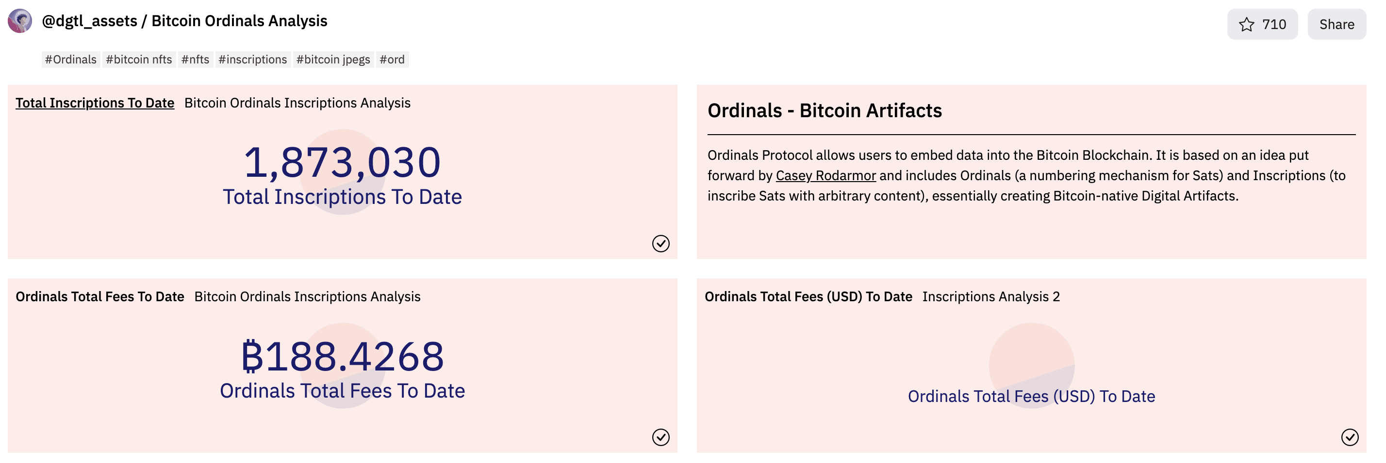This screenshot has height=463, width=1386.
Task: Click the #ord tag
Action: (393, 60)
